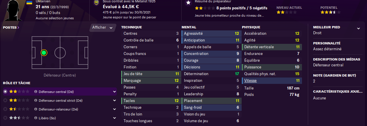Screen dimensions: 367x126
Task: Expand the Meilleur pied panel chevron
Action: click(358, 28)
